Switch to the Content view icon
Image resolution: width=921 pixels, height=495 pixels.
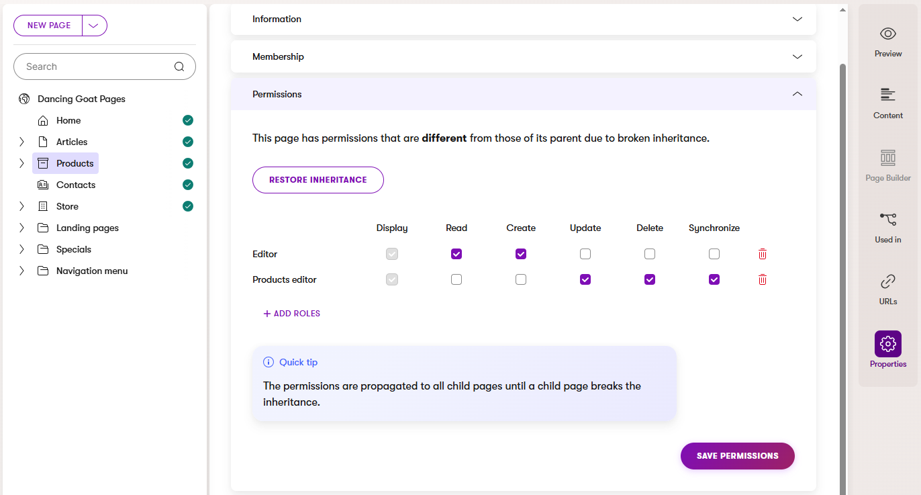pyautogui.click(x=887, y=95)
